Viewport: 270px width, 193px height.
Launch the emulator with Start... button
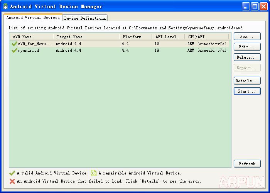point(247,91)
